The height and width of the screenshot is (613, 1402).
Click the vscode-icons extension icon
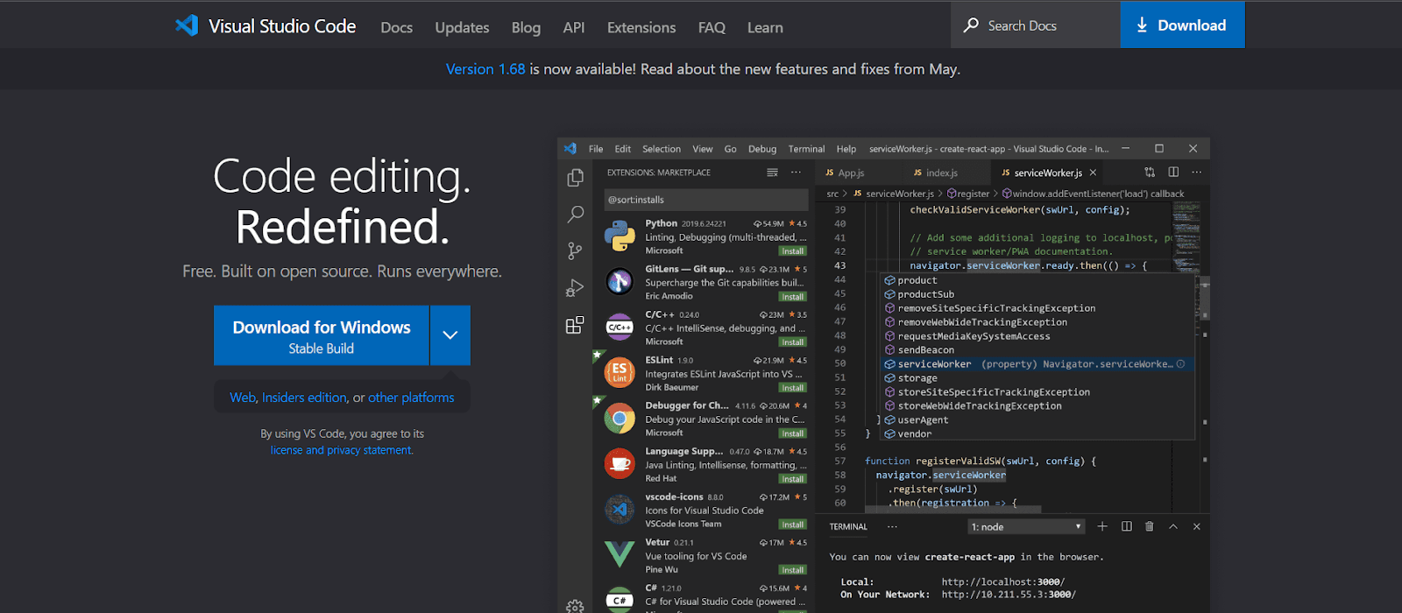pyautogui.click(x=620, y=509)
